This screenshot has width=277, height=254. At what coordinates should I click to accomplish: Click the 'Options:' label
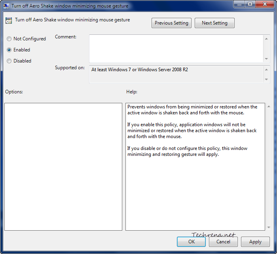(14, 92)
